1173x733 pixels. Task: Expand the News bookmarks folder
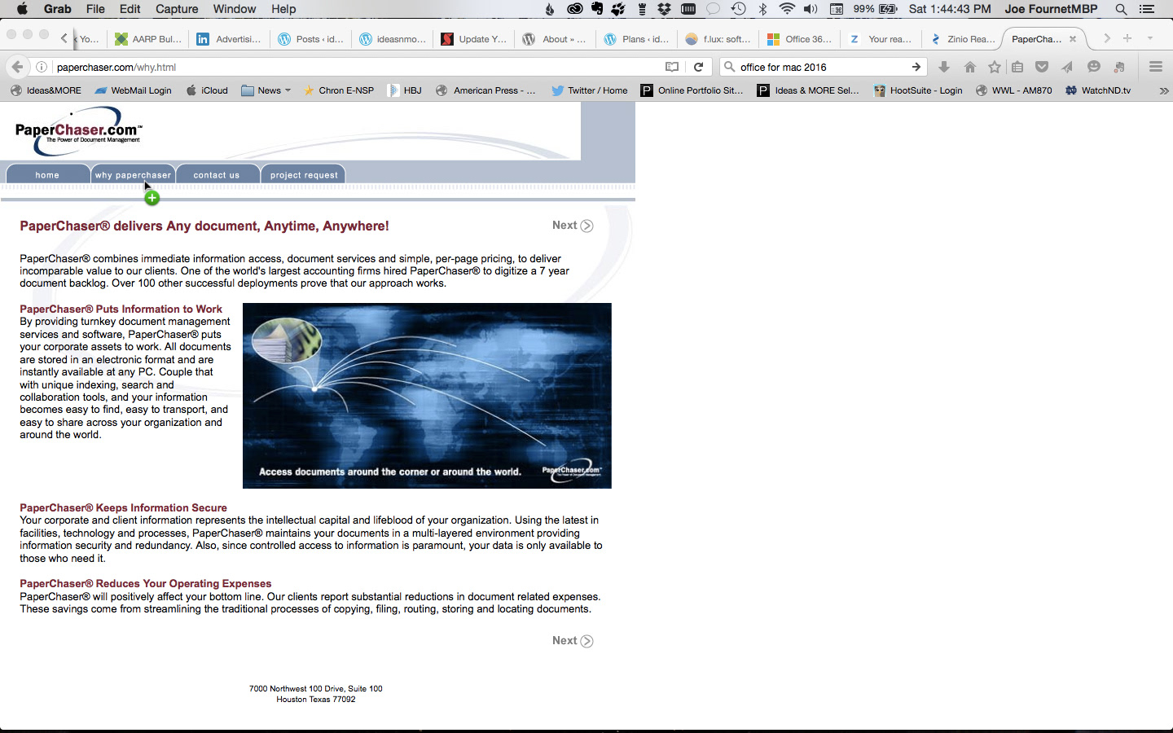pos(266,90)
